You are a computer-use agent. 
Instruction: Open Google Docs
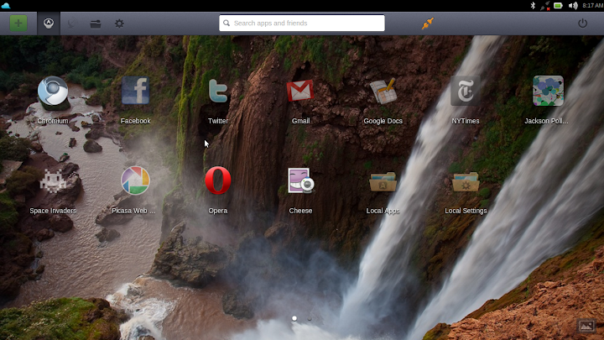383,92
